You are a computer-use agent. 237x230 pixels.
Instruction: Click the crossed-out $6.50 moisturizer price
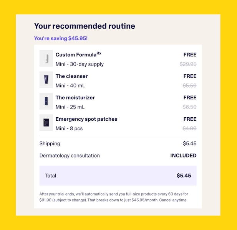tap(189, 107)
